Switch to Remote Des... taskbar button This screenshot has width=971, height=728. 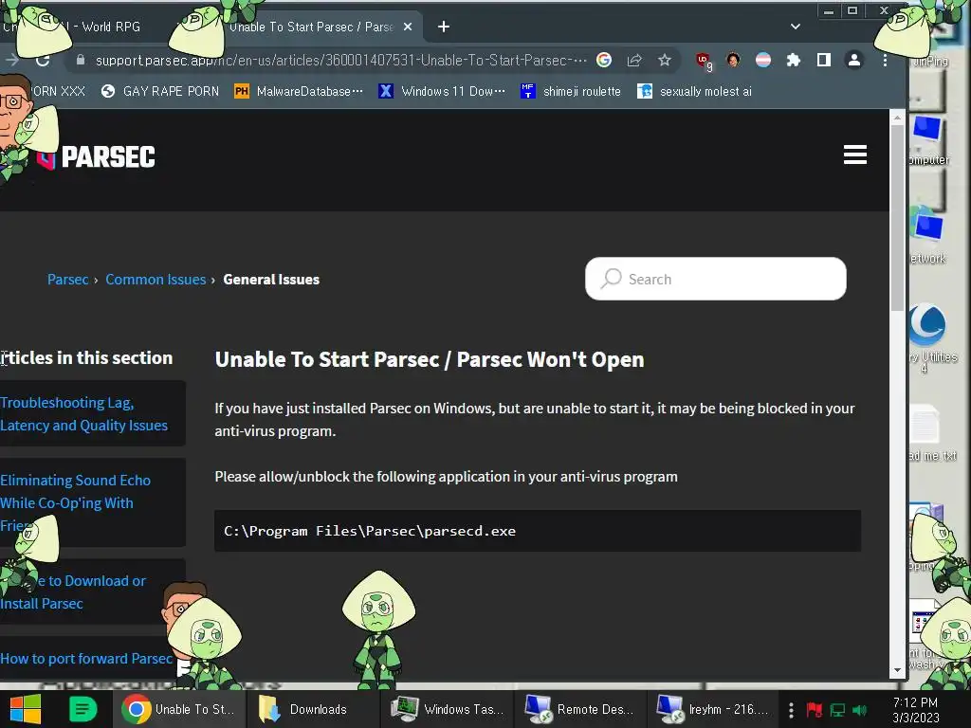581,709
